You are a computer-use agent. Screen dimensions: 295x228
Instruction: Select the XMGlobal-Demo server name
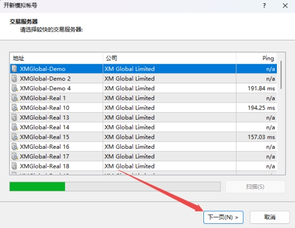point(43,69)
